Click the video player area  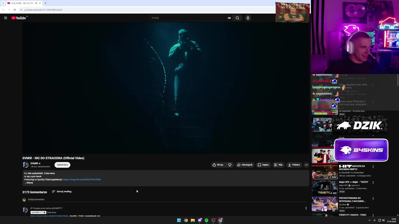tap(166, 89)
